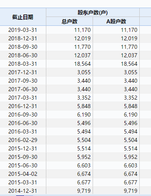Select the 2019-03-31 date cell
Screen dimensions: 151x196
[23, 30]
